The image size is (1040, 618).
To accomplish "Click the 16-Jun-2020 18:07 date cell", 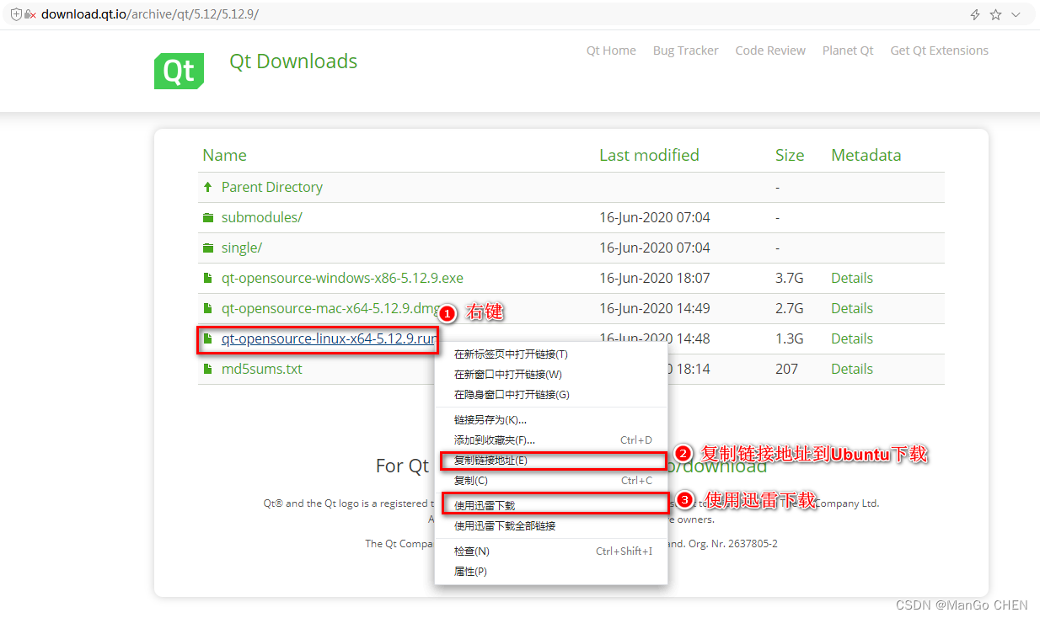I will pyautogui.click(x=655, y=278).
